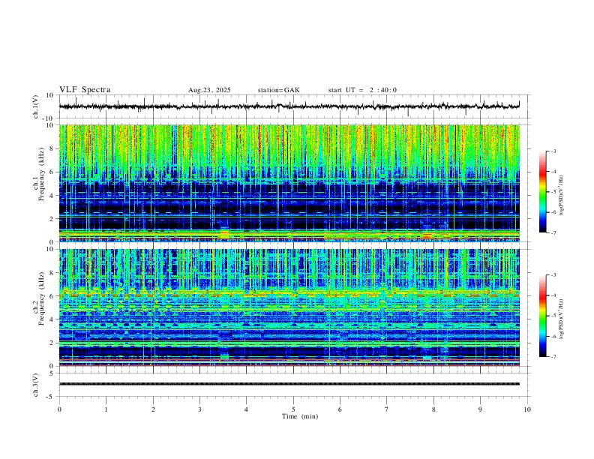Click the "-7" tick on the ch.1 colorbar
This screenshot has height=459, width=594.
click(x=553, y=233)
